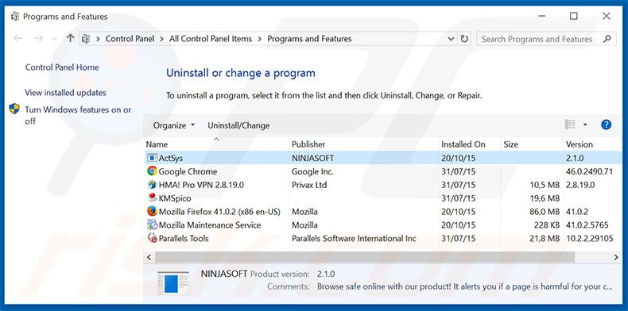Sort by Installed On column header
This screenshot has height=311, width=628.
tap(469, 144)
